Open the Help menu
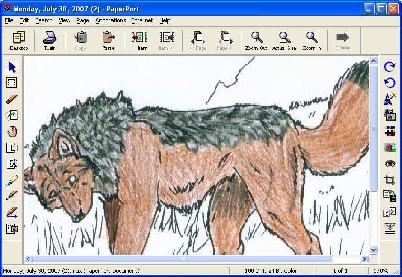Viewport: 402px width, 277px height. [164, 20]
